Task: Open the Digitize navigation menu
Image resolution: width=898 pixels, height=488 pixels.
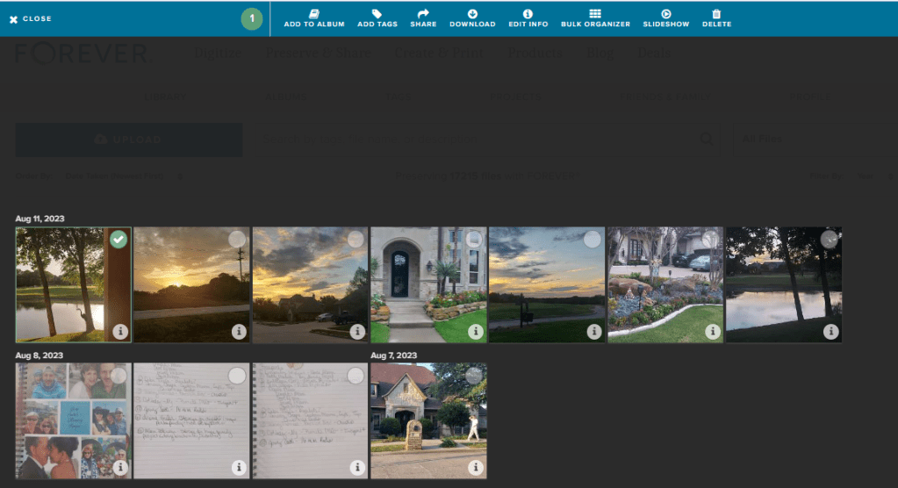Action: [x=217, y=54]
